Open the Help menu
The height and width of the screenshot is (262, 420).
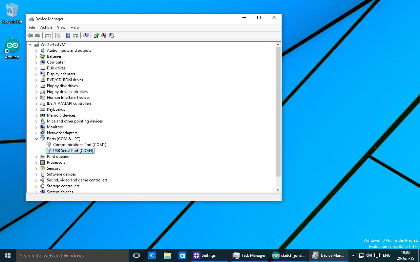74,28
